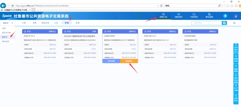Image resolution: width=241 pixels, height=107 pixels.
Task: Switch to the 工程 category tab
Action: pyautogui.click(x=24, y=23)
